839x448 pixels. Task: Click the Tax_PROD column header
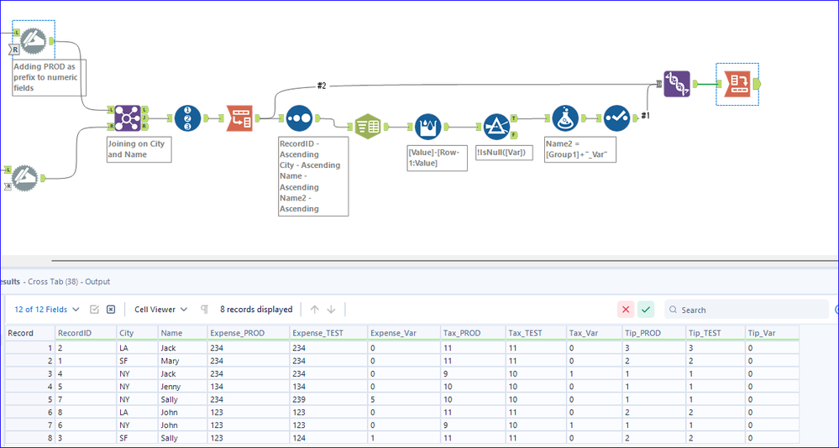[474, 333]
